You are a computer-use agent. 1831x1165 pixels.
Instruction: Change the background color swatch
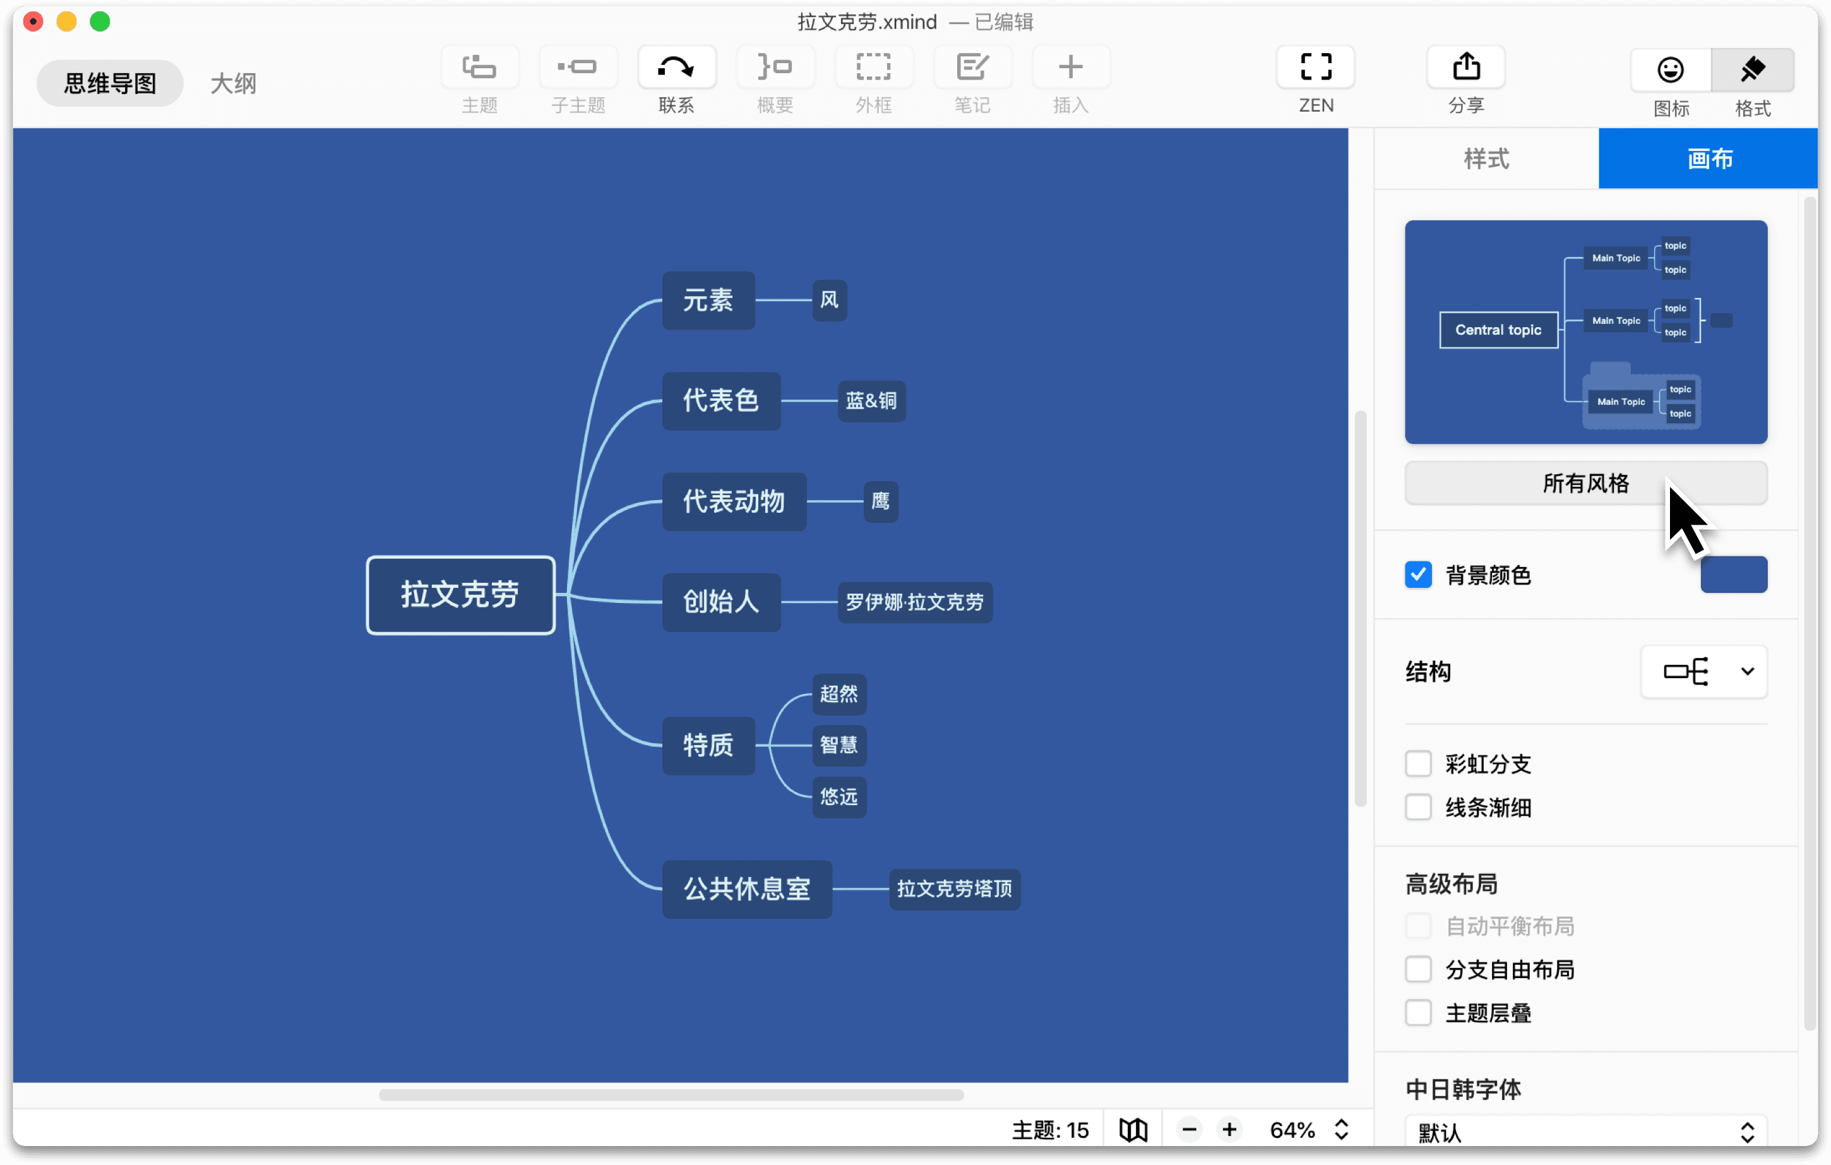click(1734, 575)
